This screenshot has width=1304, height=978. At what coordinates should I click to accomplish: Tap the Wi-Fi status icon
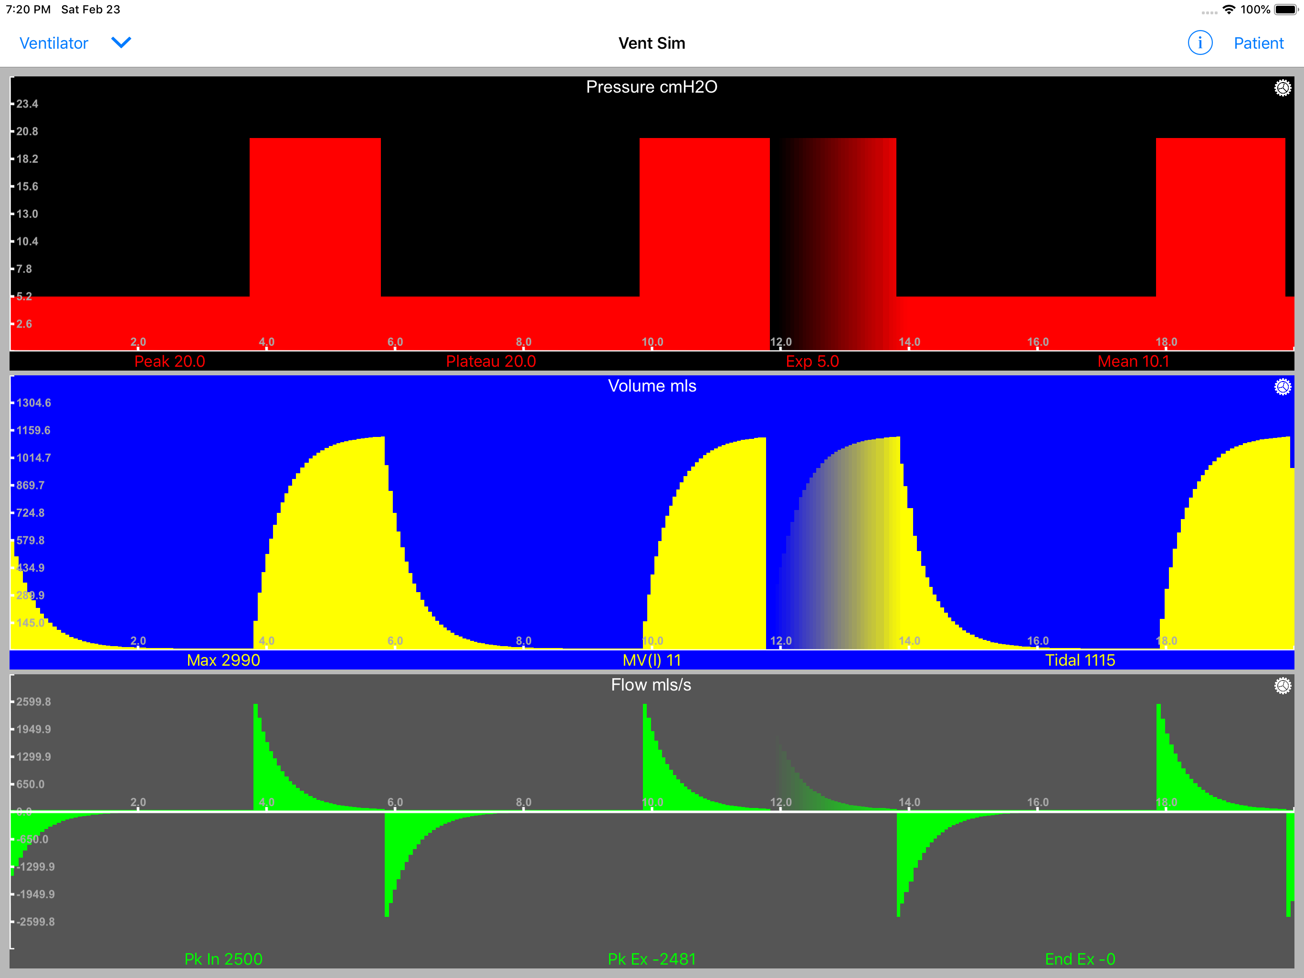(1229, 10)
